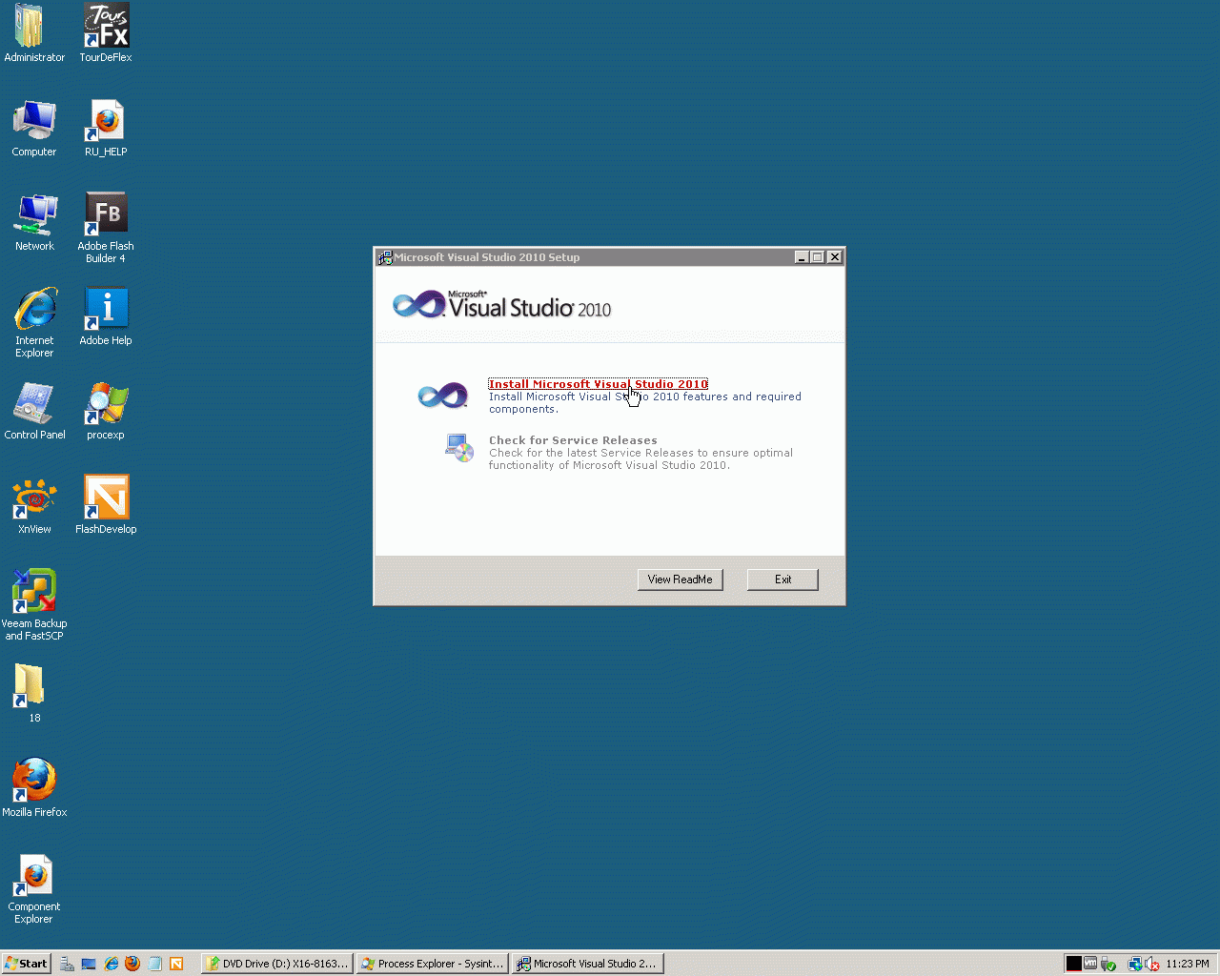The height and width of the screenshot is (976, 1220).
Task: Select the procexp desktop shortcut
Action: click(106, 411)
